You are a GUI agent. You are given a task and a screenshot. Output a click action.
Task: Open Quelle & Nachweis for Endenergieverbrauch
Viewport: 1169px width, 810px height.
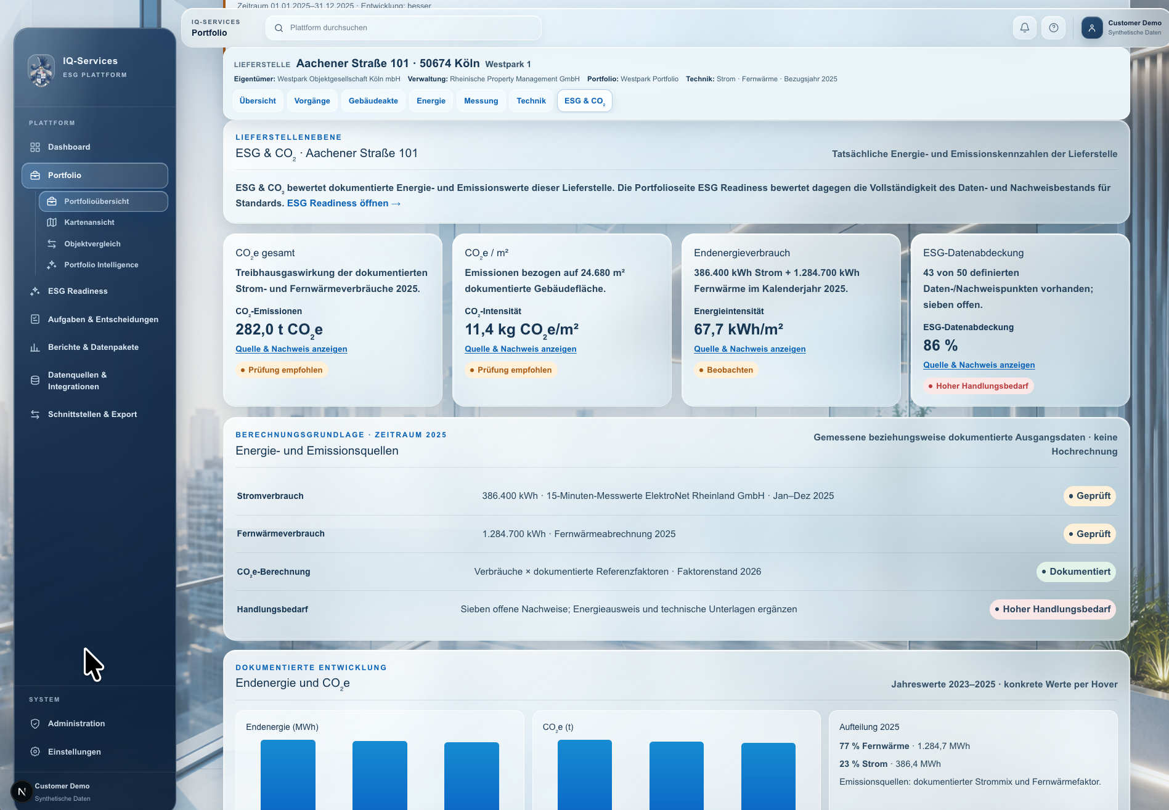[749, 349]
